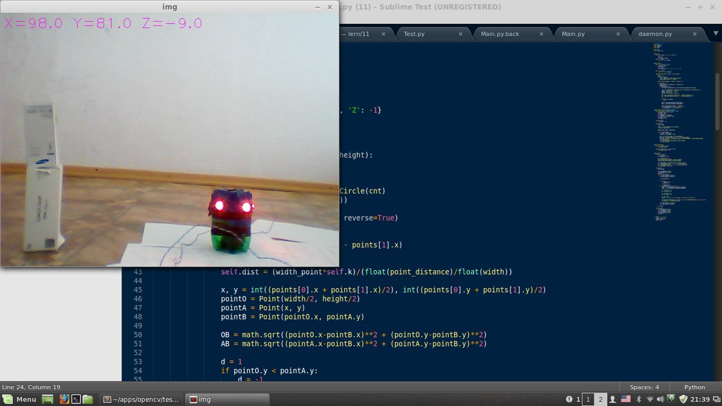722x406 pixels.
Task: Switch to workspace 2
Action: [601, 399]
